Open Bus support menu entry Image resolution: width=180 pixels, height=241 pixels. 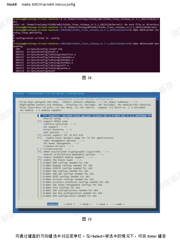[55, 127]
